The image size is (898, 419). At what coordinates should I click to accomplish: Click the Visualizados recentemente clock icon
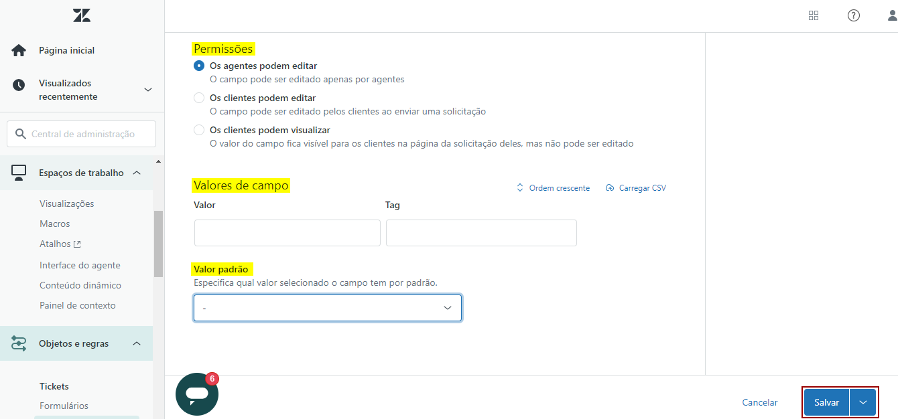[x=19, y=85]
